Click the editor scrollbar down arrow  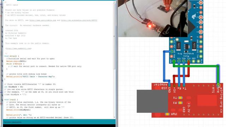[114, 117]
